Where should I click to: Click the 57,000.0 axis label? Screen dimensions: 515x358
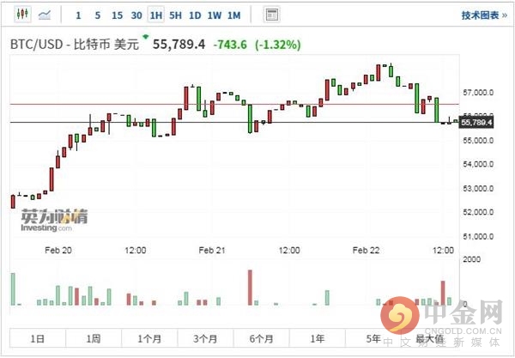point(478,93)
